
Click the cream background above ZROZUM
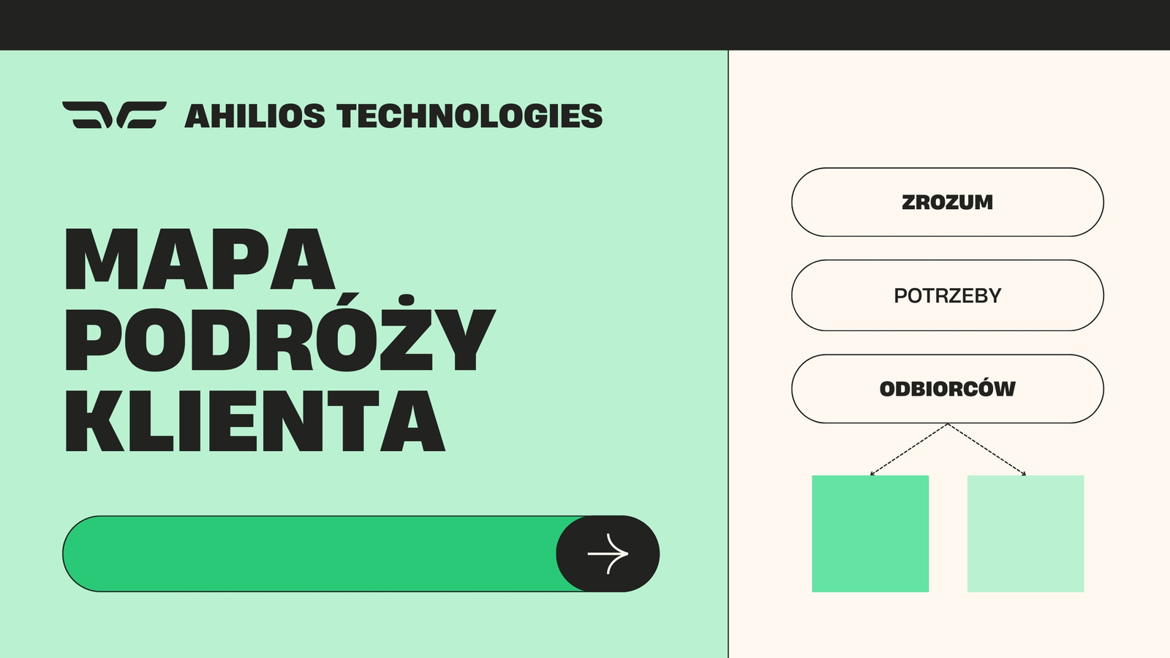pyautogui.click(x=947, y=110)
